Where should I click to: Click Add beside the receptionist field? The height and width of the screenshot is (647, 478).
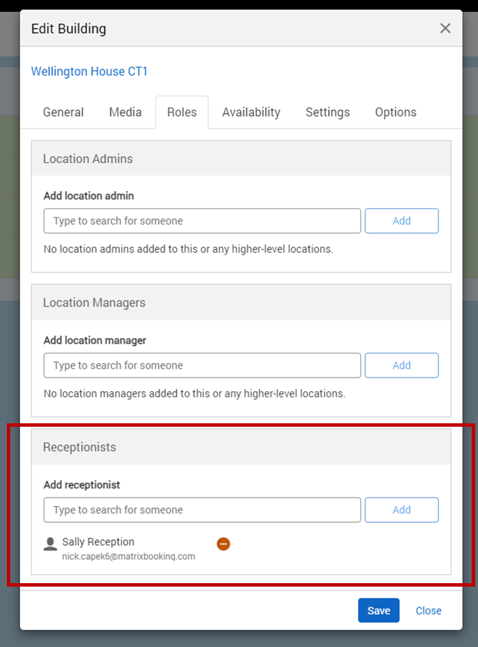click(402, 510)
